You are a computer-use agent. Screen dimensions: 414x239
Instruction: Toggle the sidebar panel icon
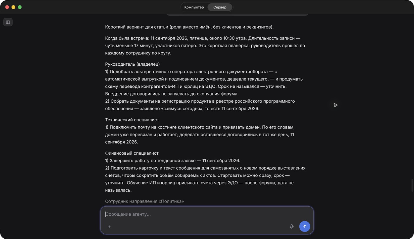point(8,22)
